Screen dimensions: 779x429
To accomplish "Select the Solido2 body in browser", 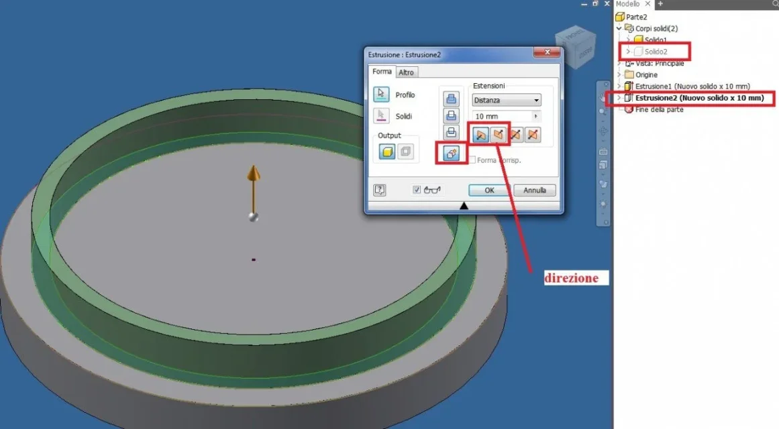I will click(x=651, y=51).
